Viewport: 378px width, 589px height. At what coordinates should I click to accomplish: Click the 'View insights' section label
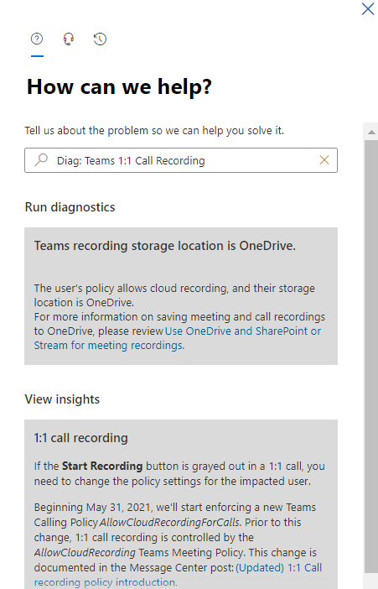62,399
